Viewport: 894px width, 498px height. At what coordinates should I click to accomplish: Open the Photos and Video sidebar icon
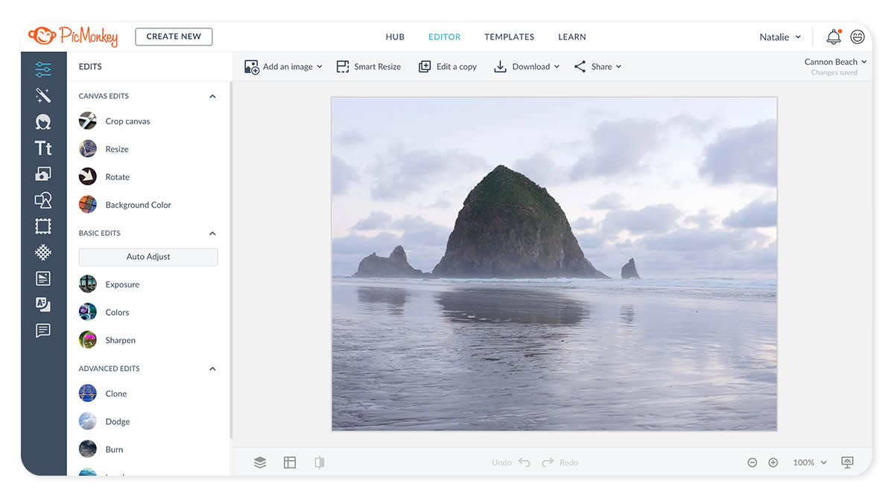tap(43, 174)
